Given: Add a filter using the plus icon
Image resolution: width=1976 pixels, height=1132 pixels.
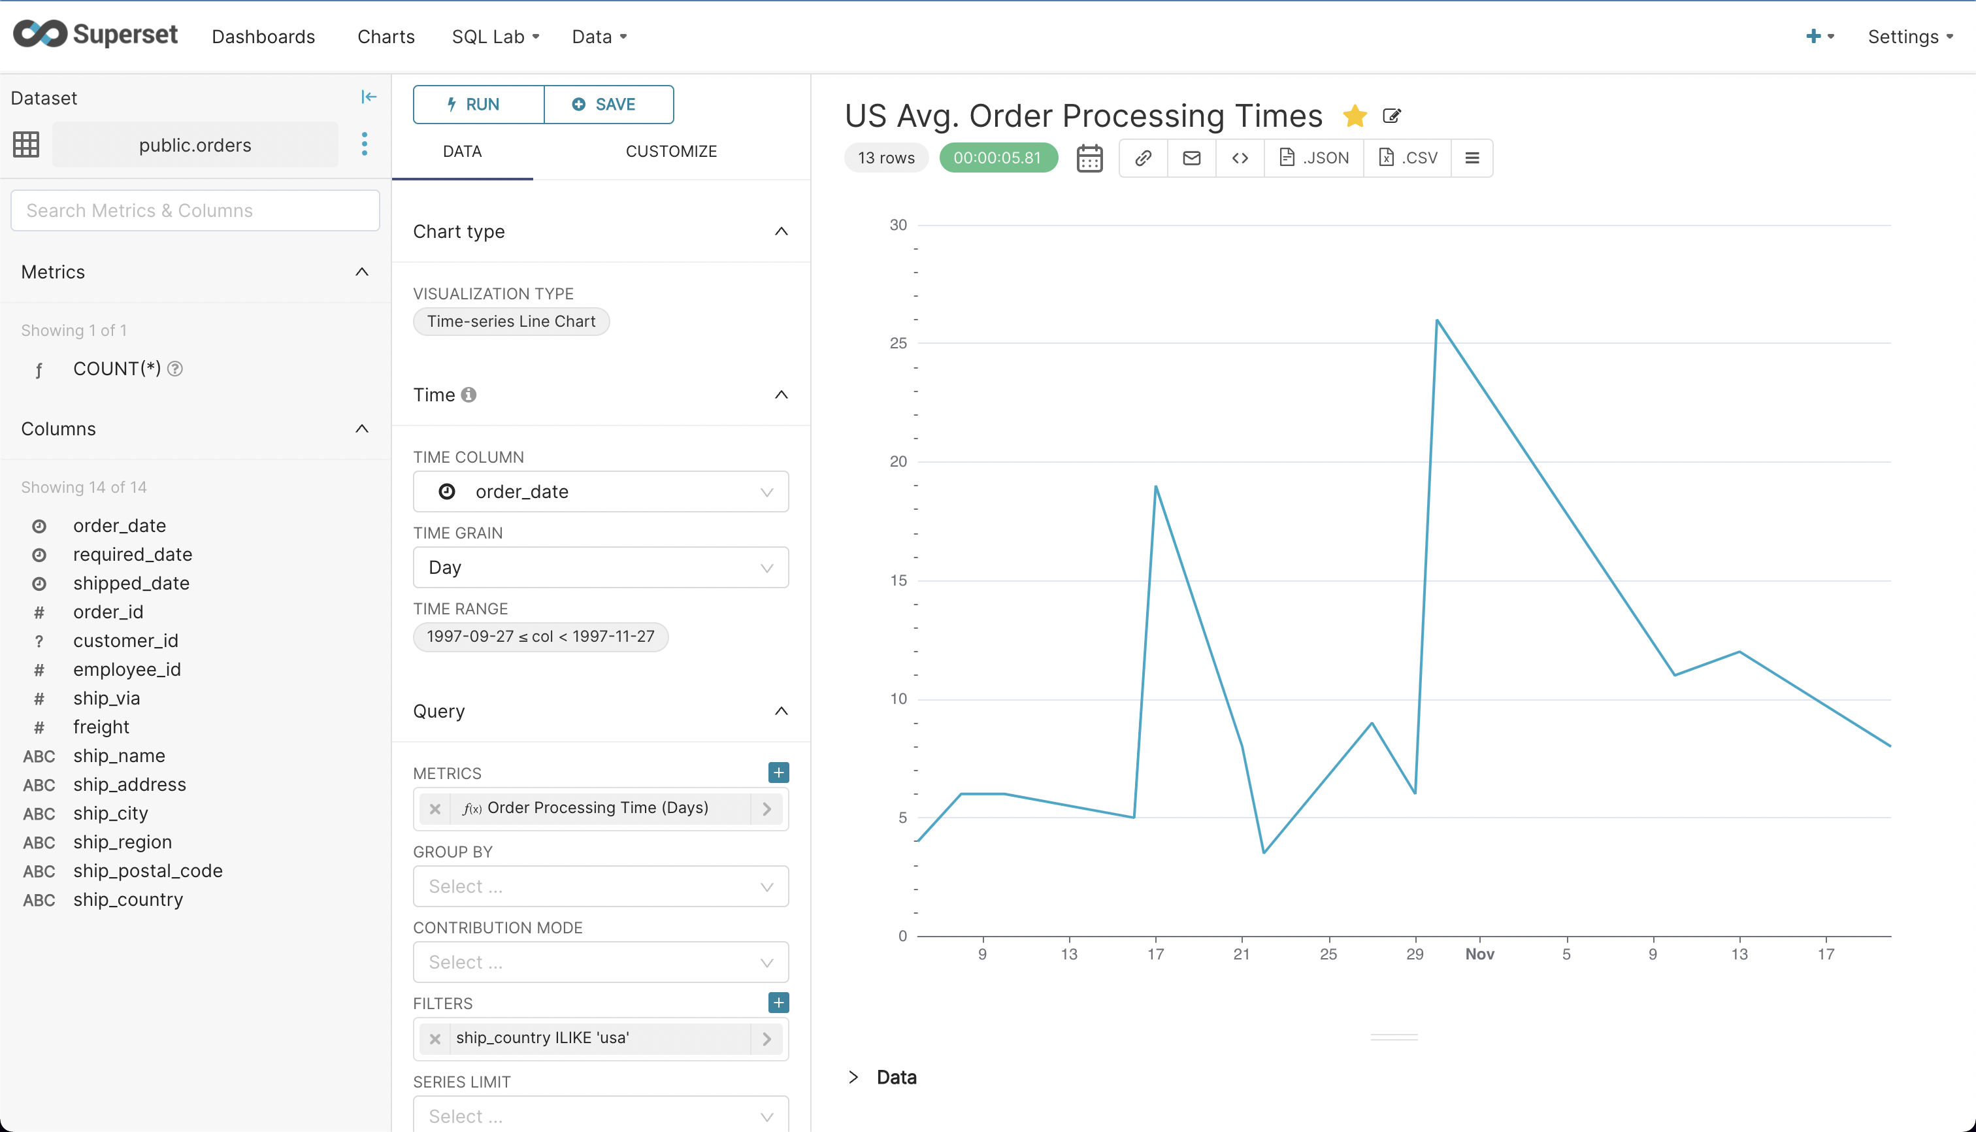Looking at the screenshot, I should point(778,1002).
